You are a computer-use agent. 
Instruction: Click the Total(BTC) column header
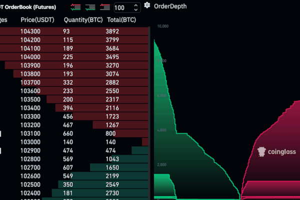[x=121, y=20]
